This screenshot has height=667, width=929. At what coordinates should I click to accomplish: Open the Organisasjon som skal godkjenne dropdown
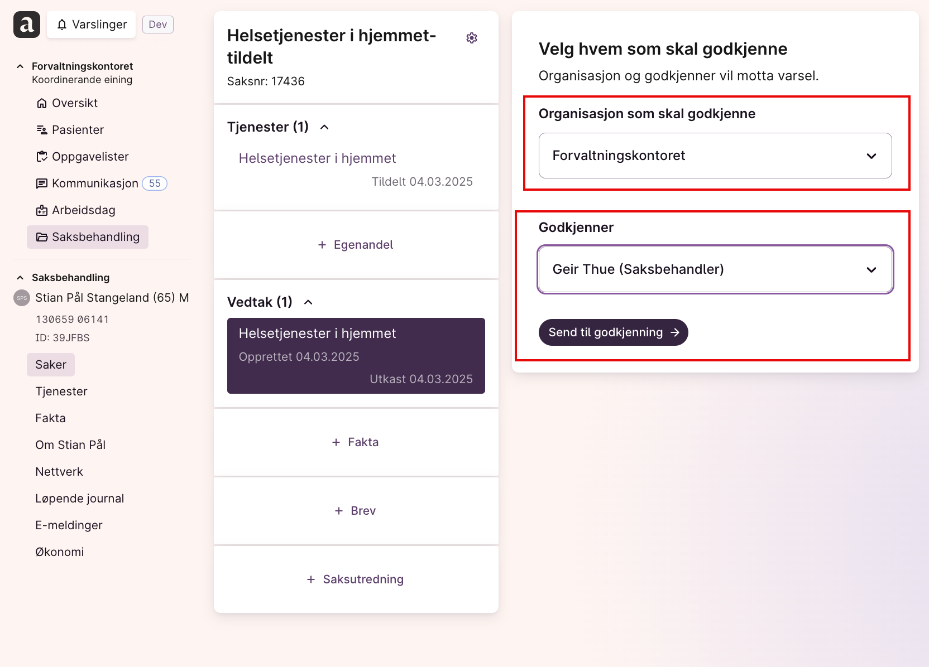tap(715, 156)
